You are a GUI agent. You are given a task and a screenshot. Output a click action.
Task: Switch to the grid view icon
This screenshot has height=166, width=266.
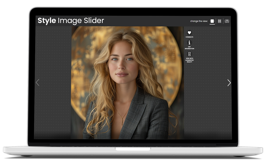[220, 21]
